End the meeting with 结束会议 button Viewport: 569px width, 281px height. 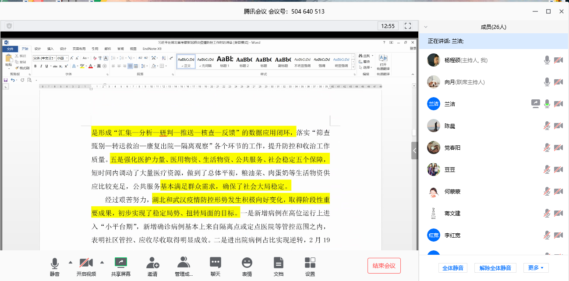pos(384,266)
